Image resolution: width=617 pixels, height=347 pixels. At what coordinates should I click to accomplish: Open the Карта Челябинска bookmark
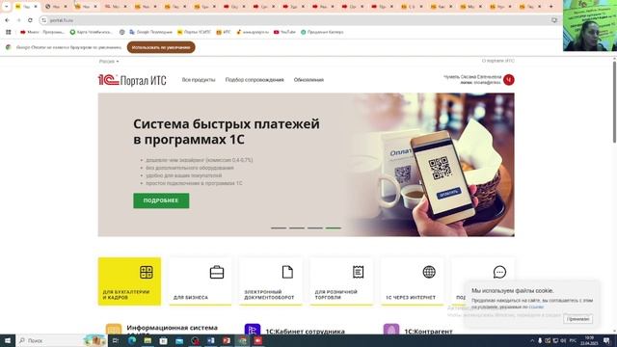(x=91, y=32)
